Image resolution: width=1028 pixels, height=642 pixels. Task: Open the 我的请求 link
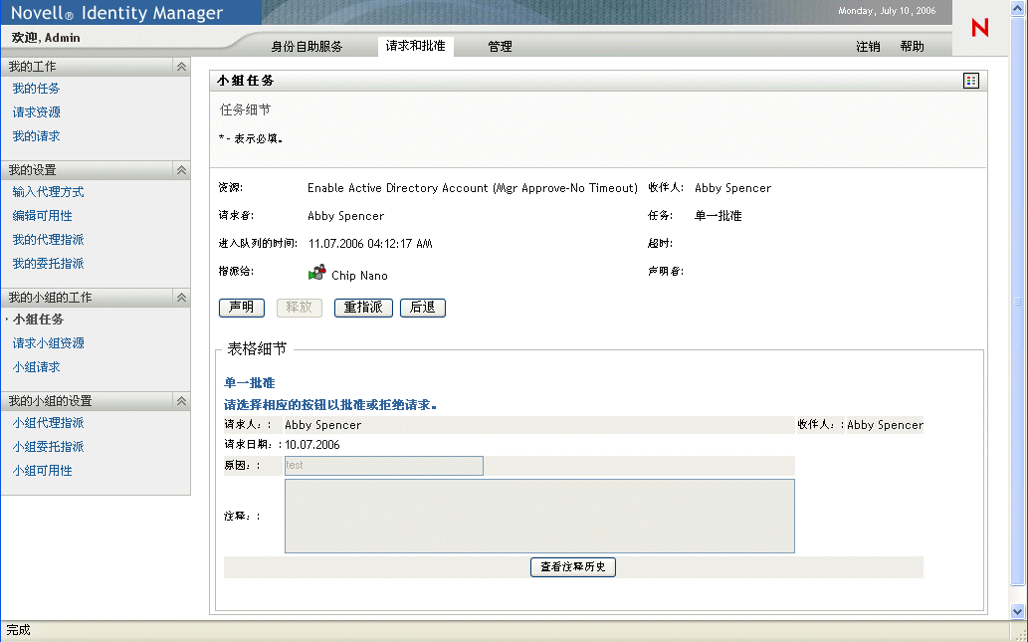point(36,136)
